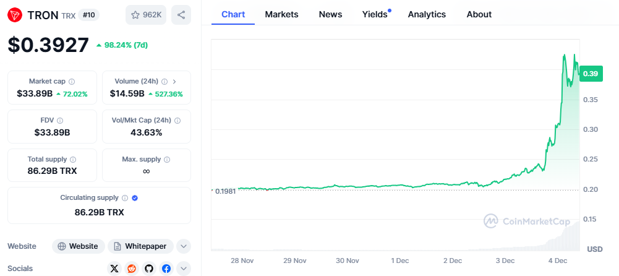Screen dimensions: 619x276
Task: Open the Whitepaper link
Action: [140, 246]
